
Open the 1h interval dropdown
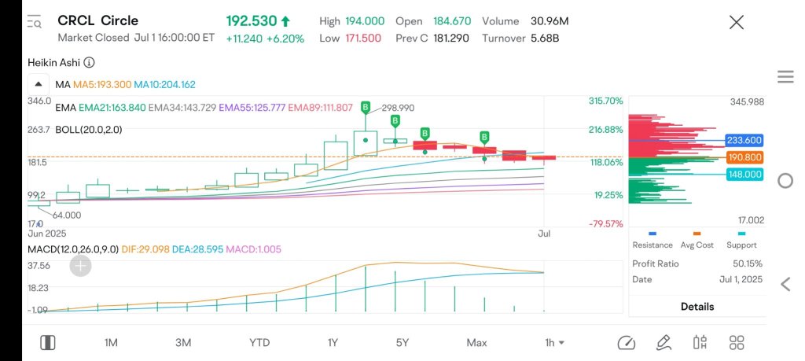click(554, 342)
